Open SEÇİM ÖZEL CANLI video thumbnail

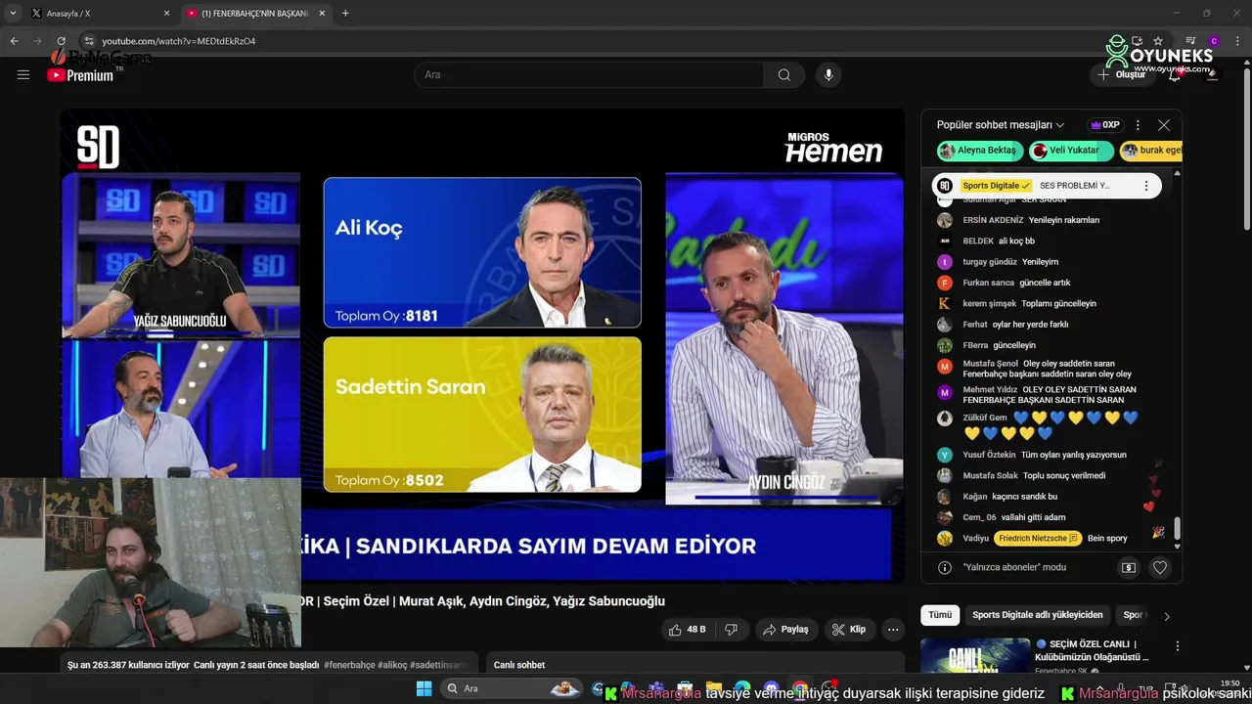pos(975,656)
